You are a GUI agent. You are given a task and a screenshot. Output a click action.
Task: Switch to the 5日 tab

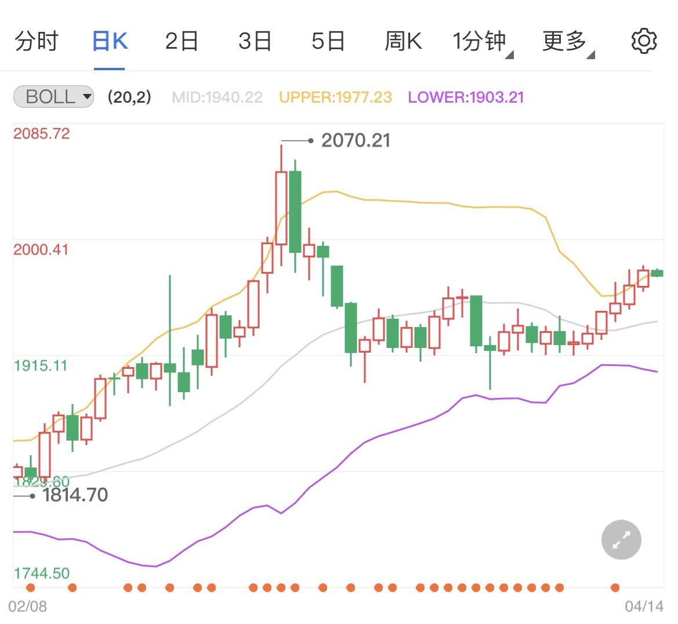[x=328, y=42]
